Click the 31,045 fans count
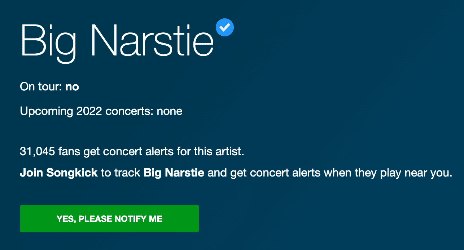Screen dimensions: 464x250 pyautogui.click(x=37, y=152)
